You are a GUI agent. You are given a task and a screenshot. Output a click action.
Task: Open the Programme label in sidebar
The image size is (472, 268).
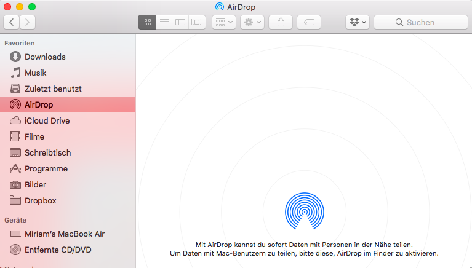[46, 169]
